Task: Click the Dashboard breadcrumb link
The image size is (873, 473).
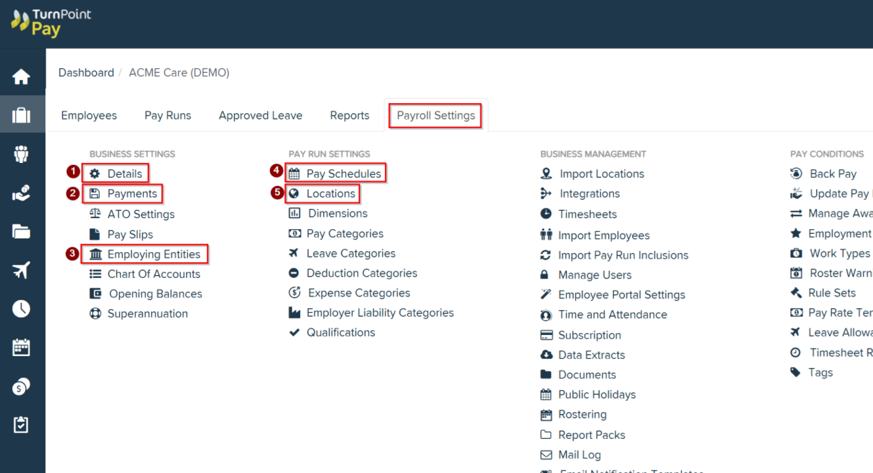Action: tap(86, 72)
